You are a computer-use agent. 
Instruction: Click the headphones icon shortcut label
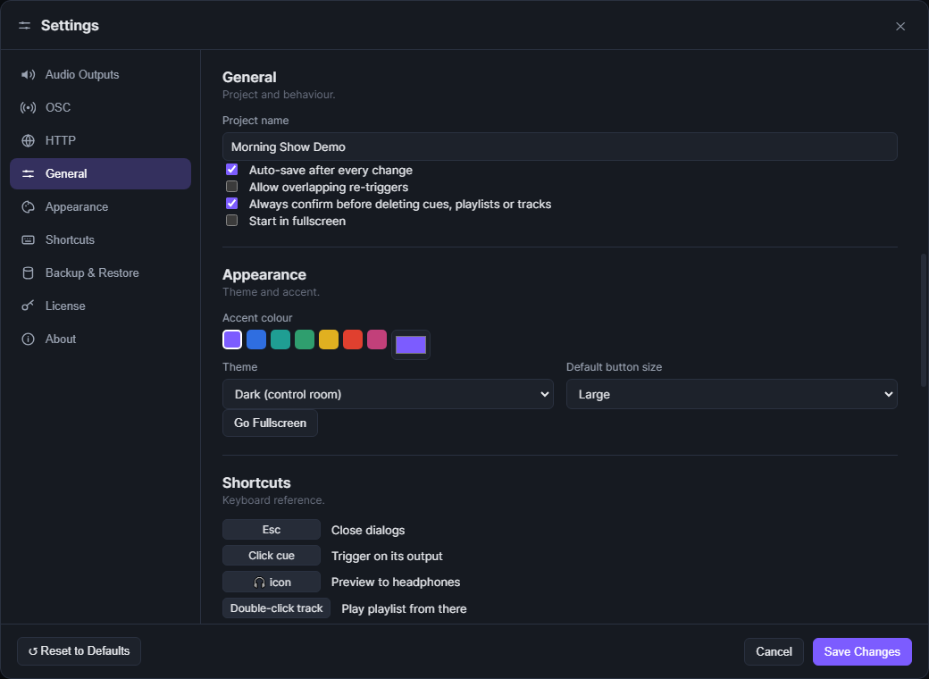coord(272,582)
